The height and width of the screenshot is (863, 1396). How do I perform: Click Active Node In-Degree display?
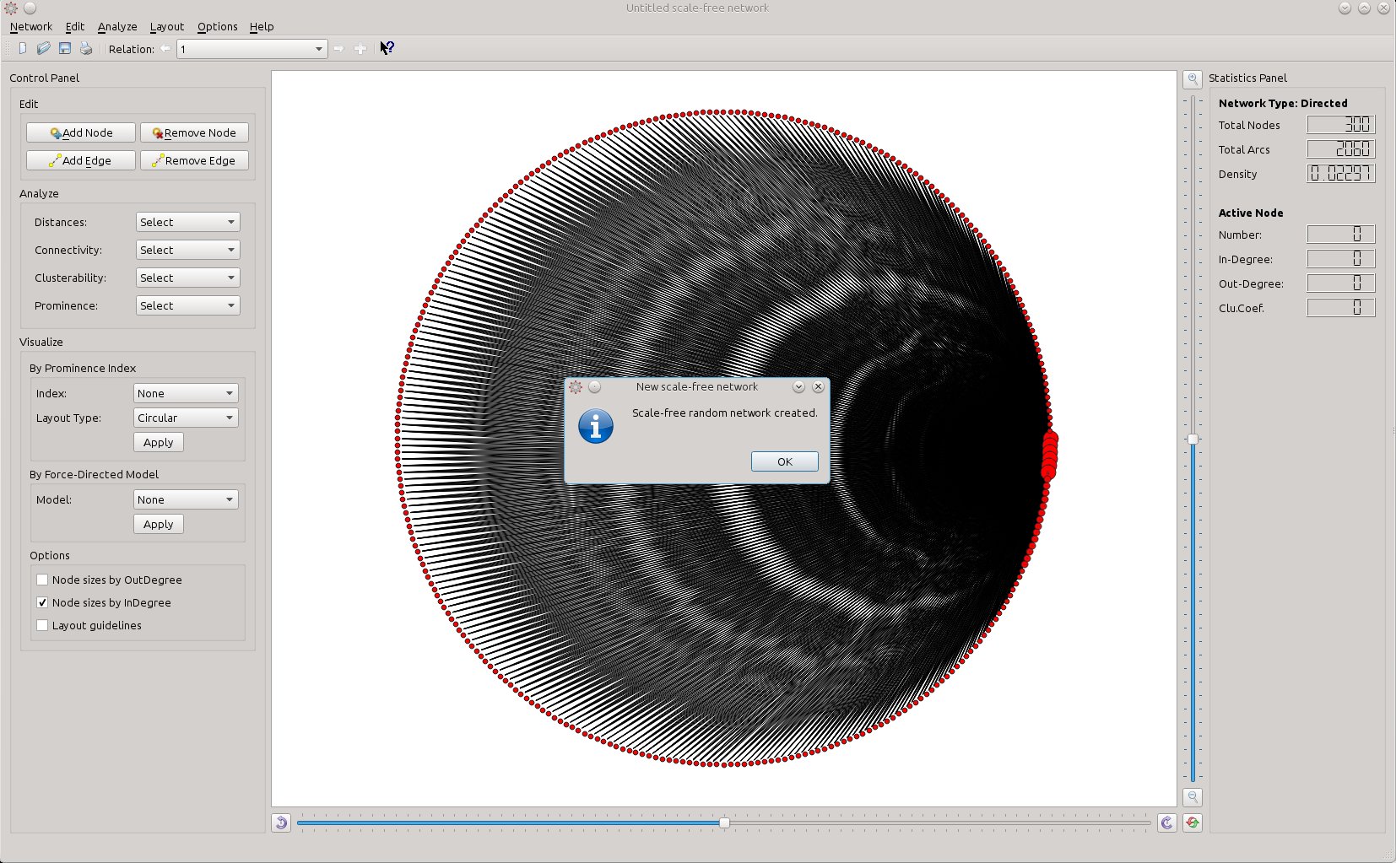tap(1341, 259)
